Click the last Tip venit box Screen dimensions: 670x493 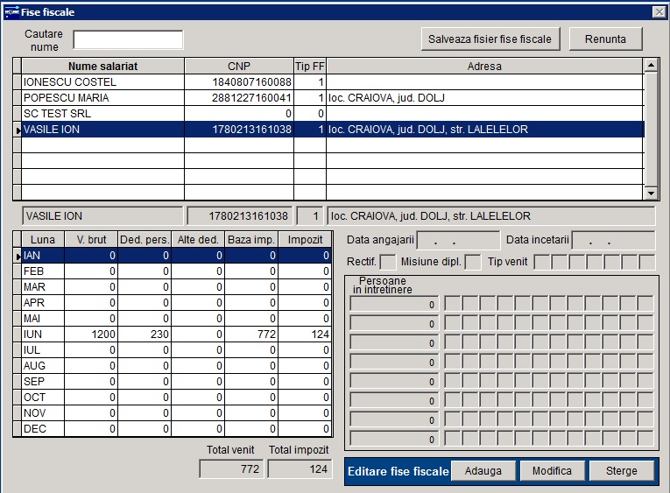(x=647, y=262)
